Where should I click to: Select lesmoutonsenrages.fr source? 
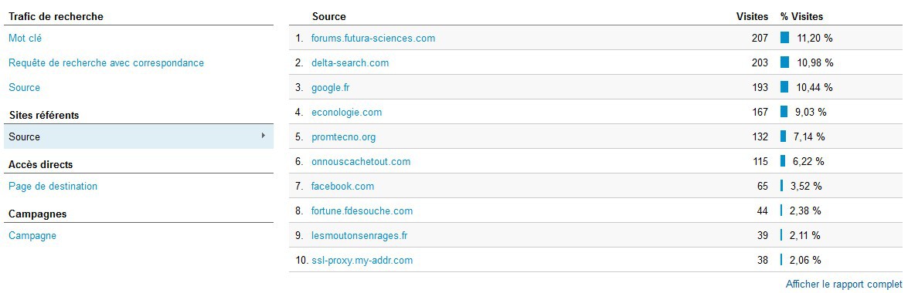click(x=360, y=236)
